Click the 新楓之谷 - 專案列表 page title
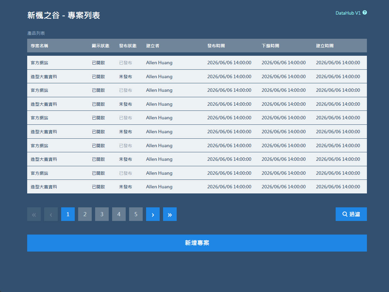389x292 pixels. (x=64, y=15)
